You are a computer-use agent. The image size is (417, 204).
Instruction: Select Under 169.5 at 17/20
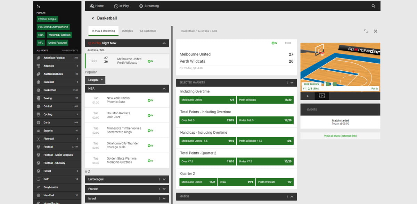265,120
